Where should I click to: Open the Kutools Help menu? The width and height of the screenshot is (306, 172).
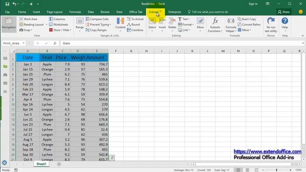click(285, 24)
